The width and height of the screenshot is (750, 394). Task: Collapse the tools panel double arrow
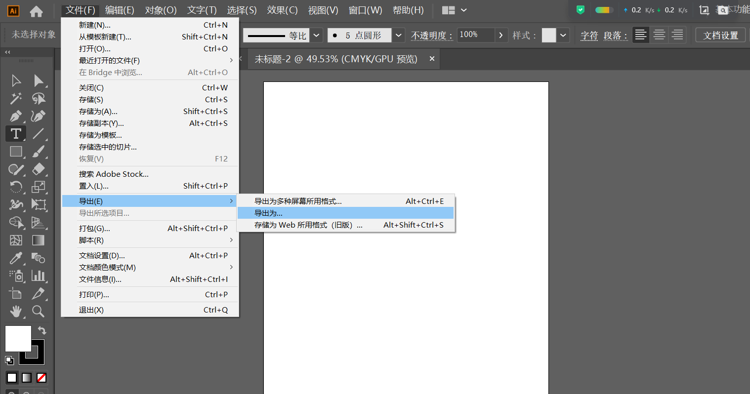7,52
